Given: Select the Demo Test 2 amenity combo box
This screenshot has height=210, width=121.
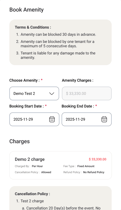Looking at the screenshot, I should pyautogui.click(x=34, y=93).
